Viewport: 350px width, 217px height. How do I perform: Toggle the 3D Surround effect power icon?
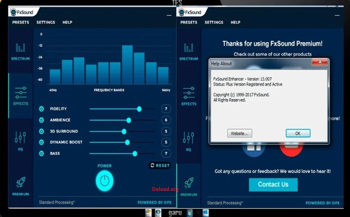click(41, 131)
